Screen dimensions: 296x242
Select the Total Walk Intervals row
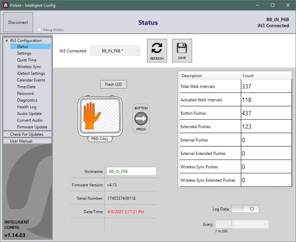click(236, 86)
